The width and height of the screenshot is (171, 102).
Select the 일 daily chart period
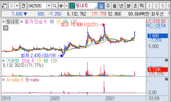(x=101, y=6)
